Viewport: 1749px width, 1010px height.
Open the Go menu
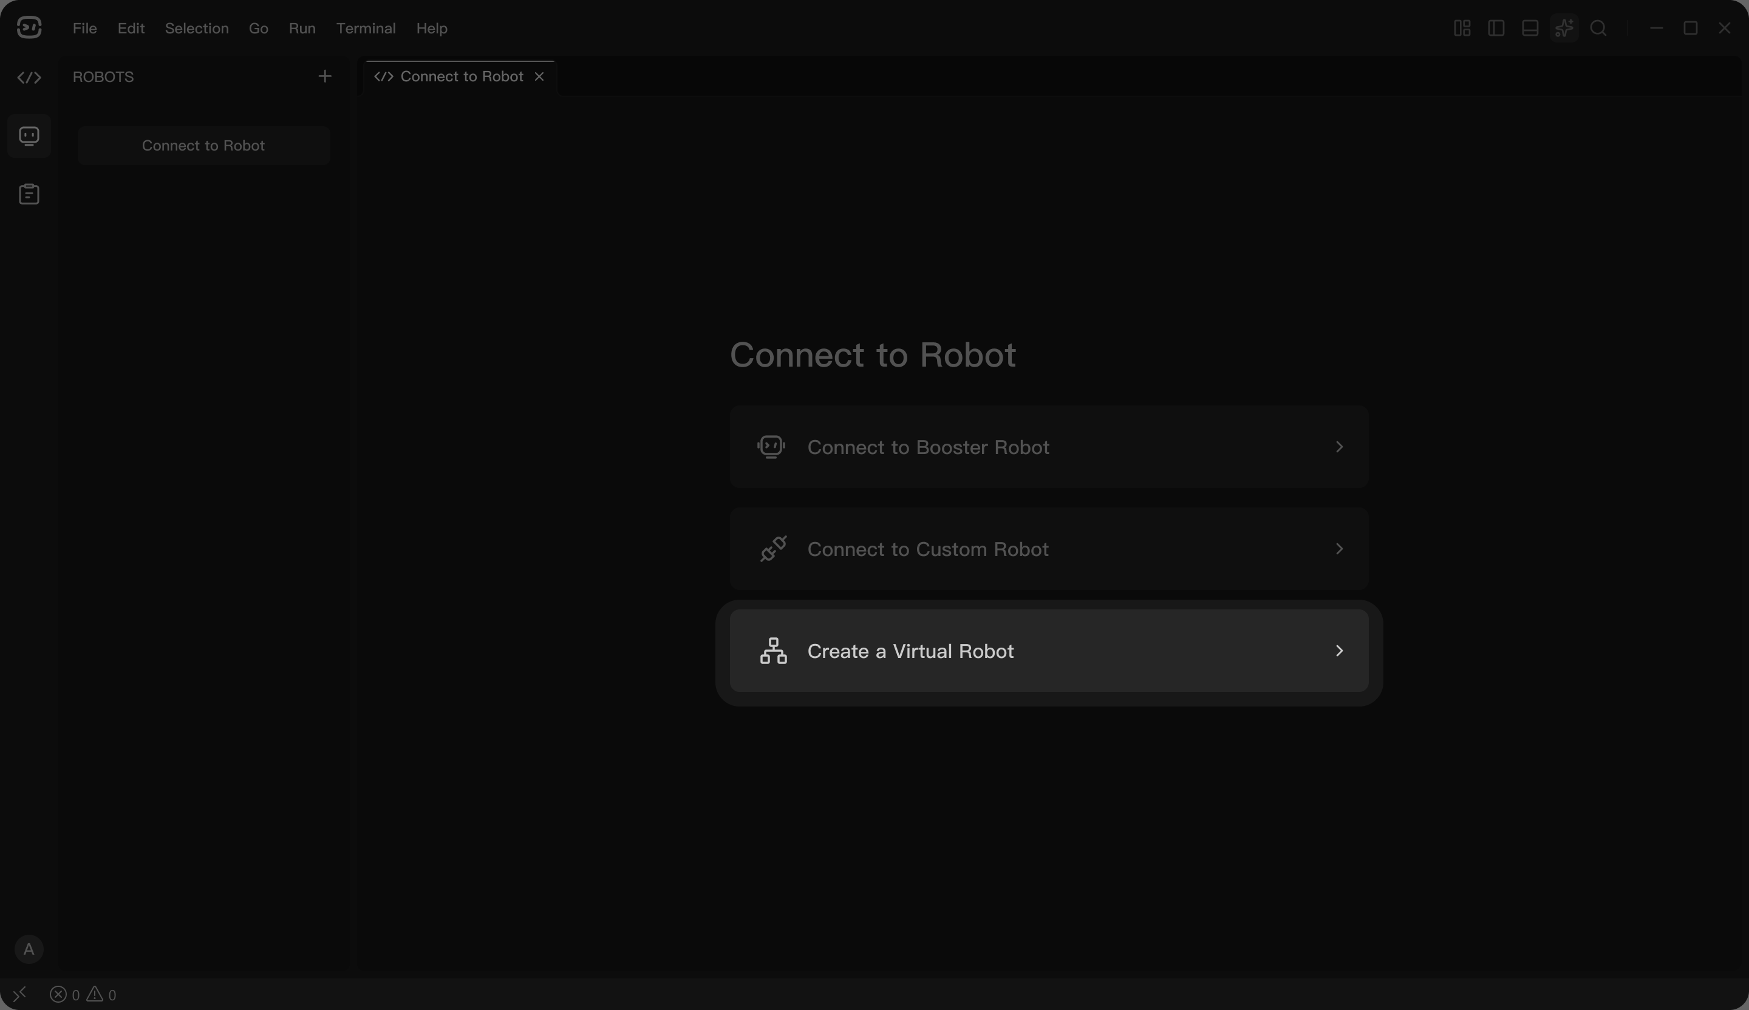pyautogui.click(x=258, y=29)
